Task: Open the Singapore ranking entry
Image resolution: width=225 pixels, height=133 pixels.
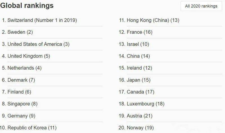Action: 22,104
